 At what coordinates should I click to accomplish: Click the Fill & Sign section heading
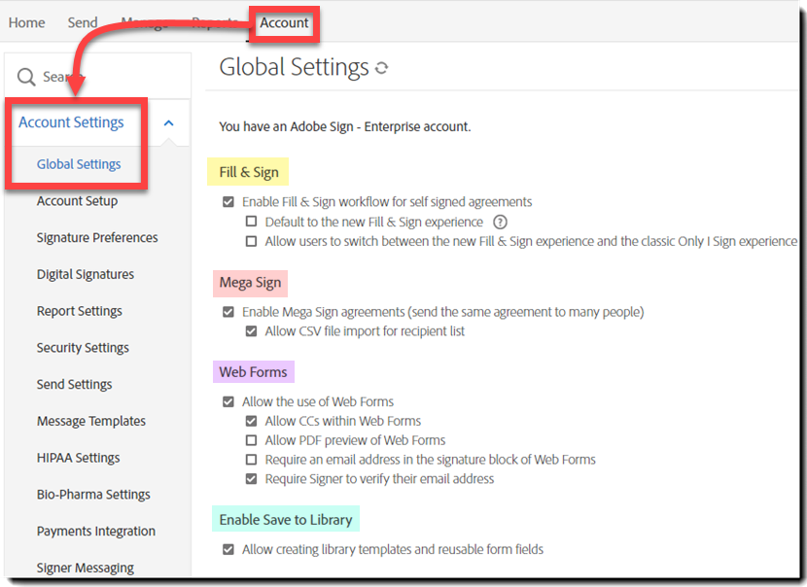249,172
